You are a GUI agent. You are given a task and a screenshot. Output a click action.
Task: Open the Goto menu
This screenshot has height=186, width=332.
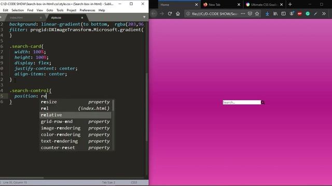(x=50, y=10)
